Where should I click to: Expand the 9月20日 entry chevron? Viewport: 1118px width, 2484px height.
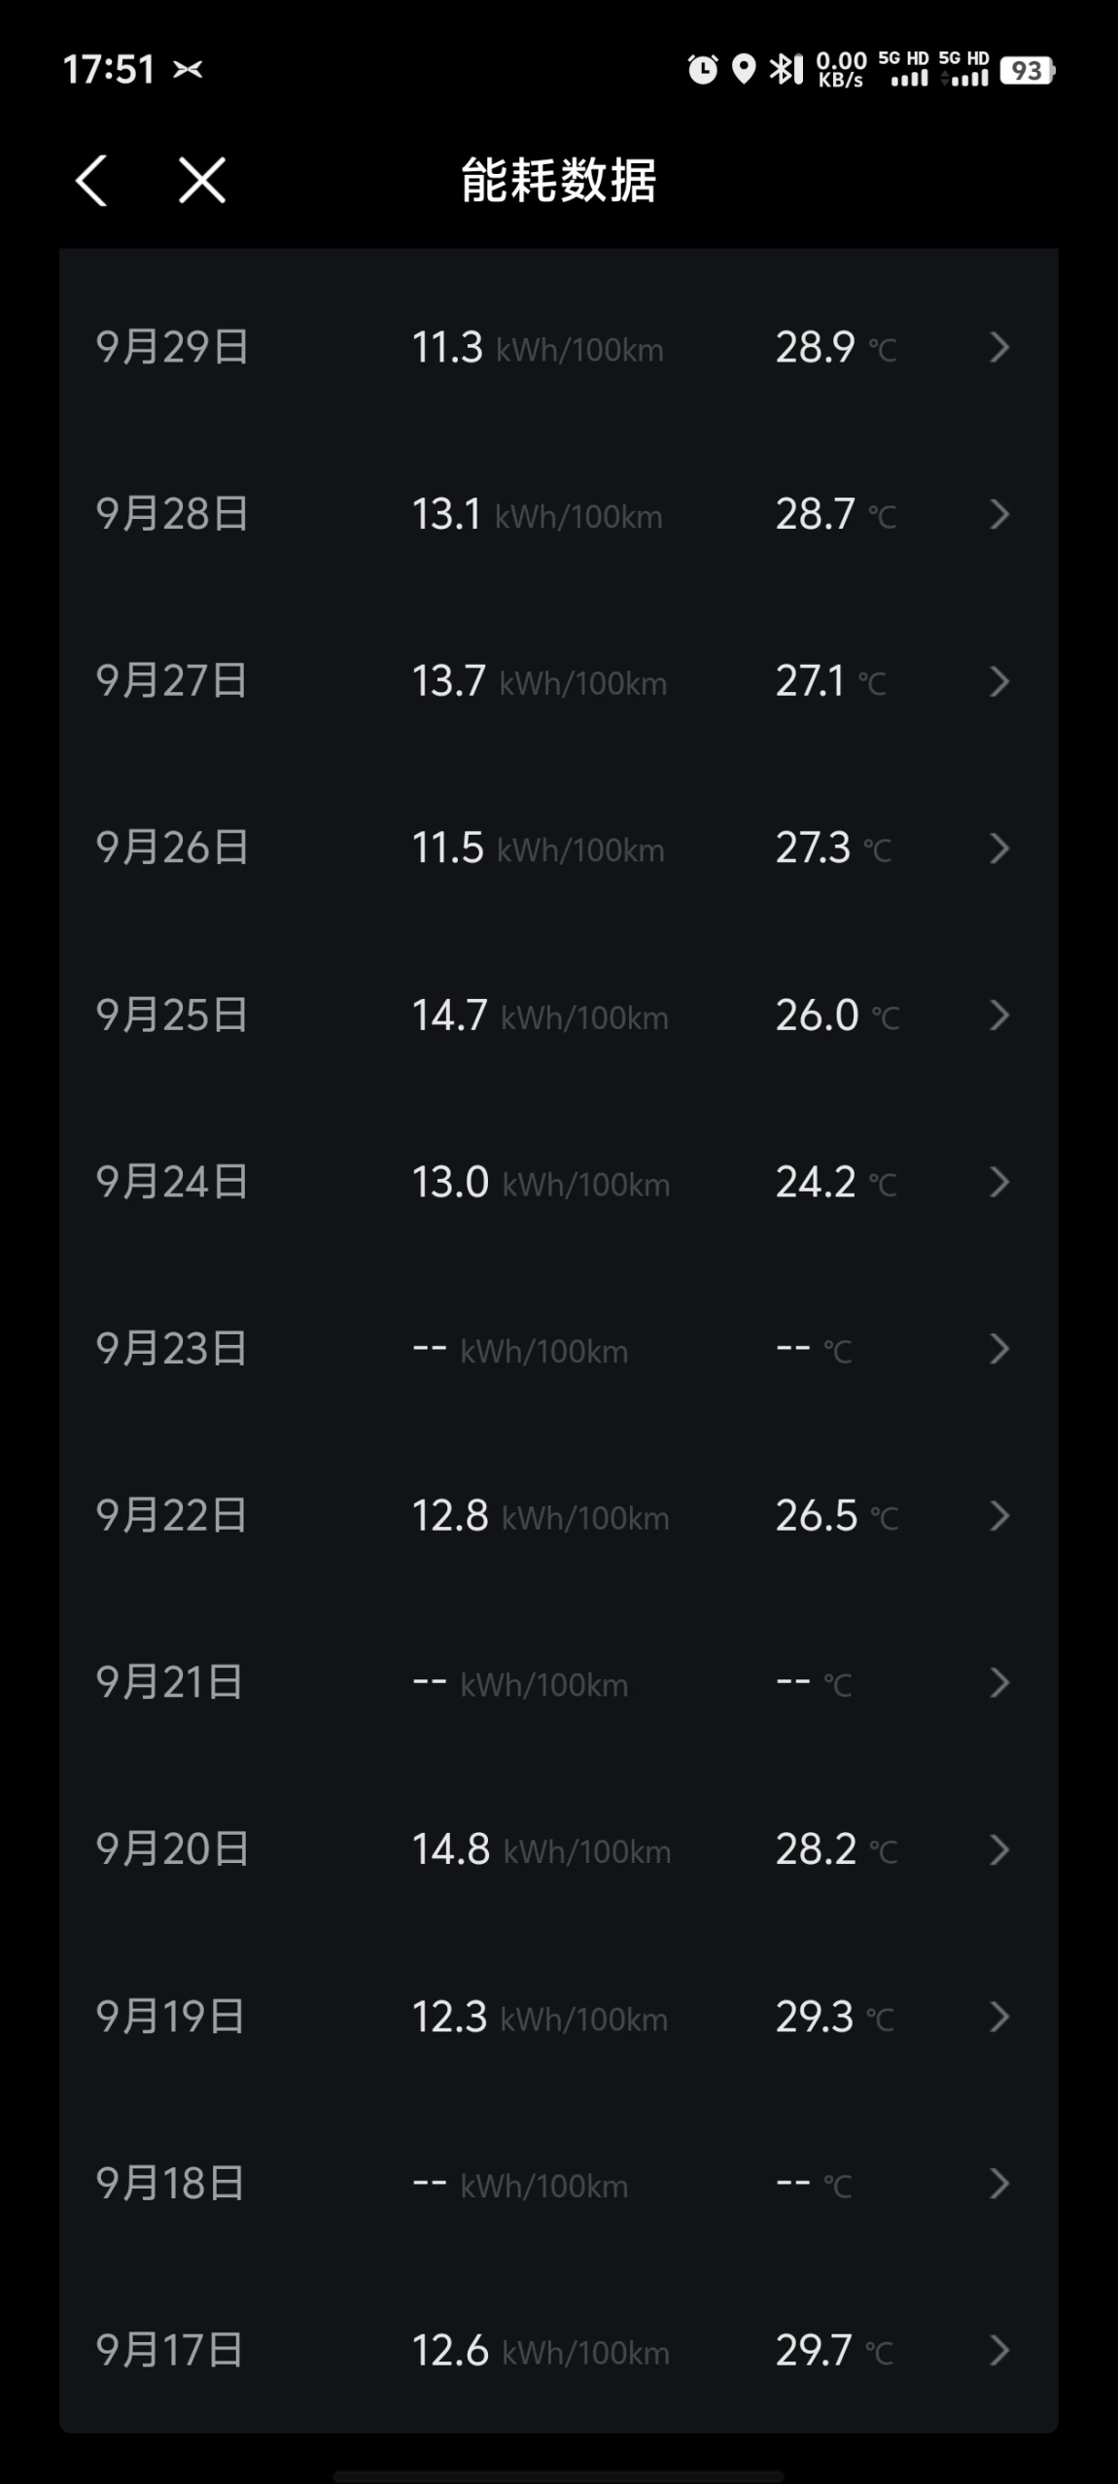point(999,1850)
